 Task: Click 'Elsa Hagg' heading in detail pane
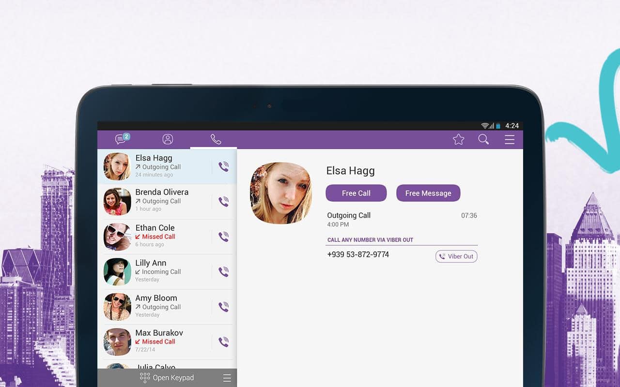(350, 171)
